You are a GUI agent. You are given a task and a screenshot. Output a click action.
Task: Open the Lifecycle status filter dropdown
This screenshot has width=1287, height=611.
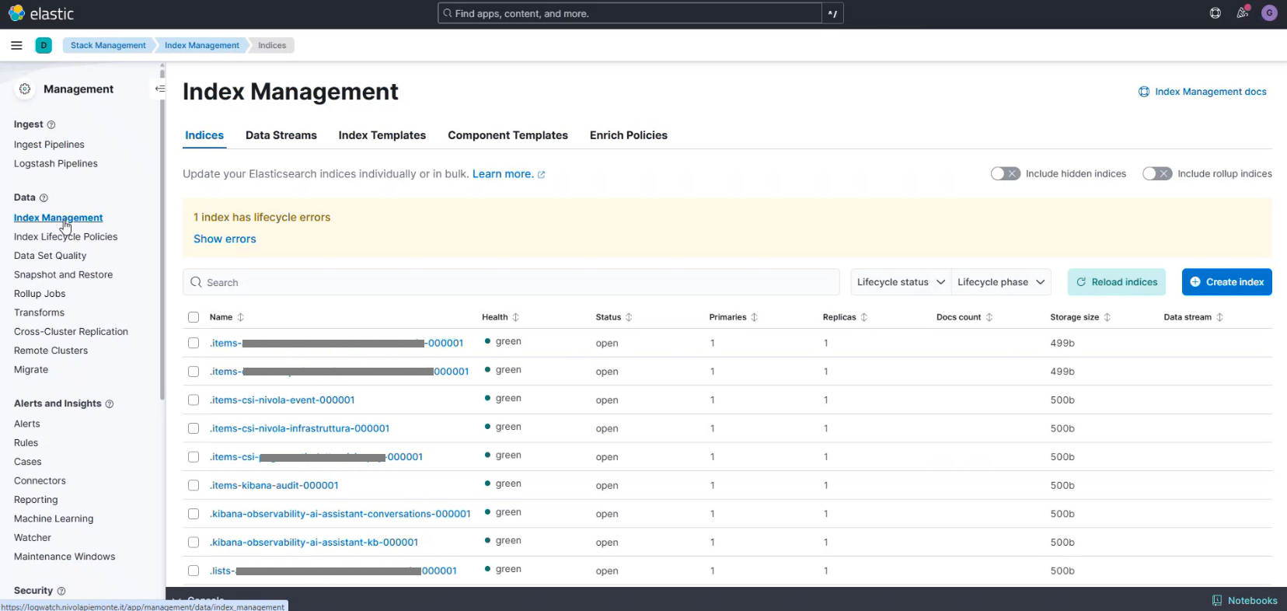(901, 282)
